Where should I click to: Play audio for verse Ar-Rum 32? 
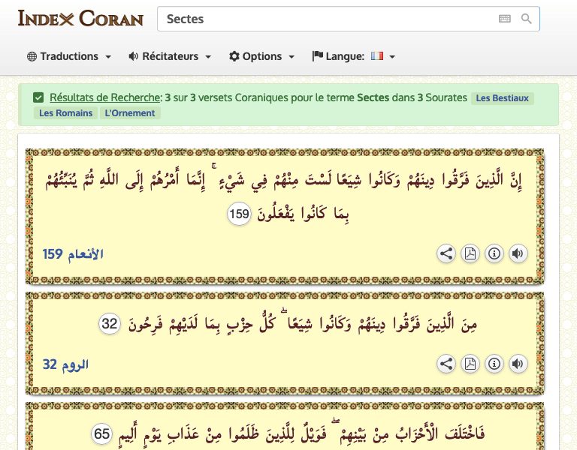[x=518, y=364]
